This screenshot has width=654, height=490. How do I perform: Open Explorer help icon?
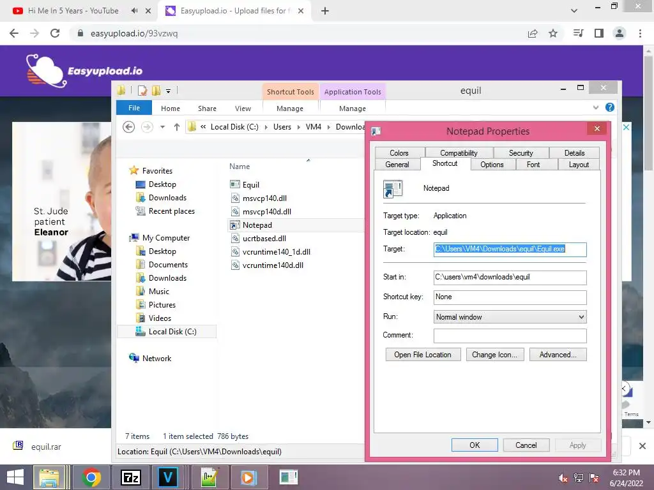pos(610,107)
